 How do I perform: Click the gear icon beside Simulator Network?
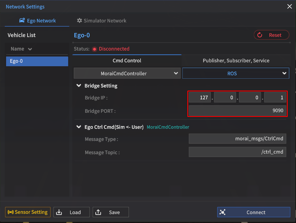click(x=80, y=21)
